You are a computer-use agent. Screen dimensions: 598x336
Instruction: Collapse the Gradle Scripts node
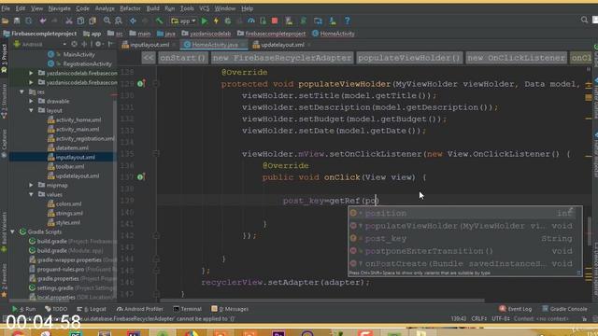click(12, 232)
